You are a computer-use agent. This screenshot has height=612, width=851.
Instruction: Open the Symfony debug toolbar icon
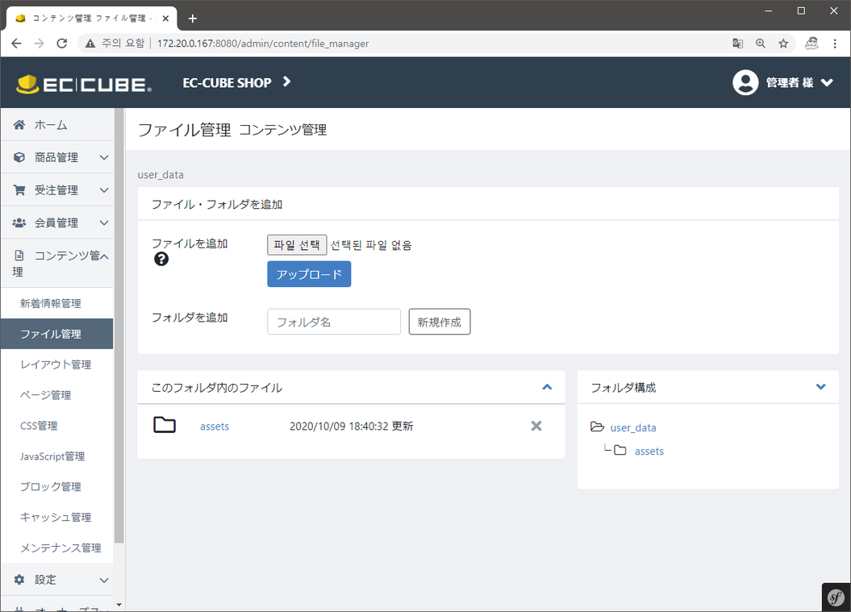coord(836,597)
